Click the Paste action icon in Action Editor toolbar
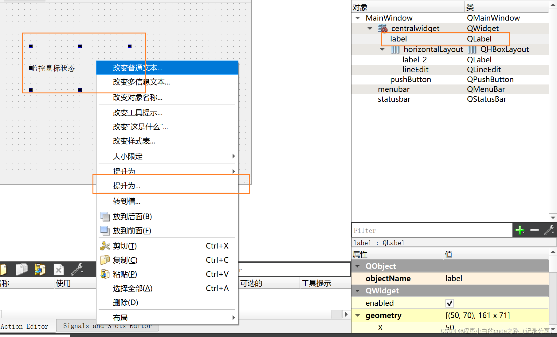 (40, 269)
